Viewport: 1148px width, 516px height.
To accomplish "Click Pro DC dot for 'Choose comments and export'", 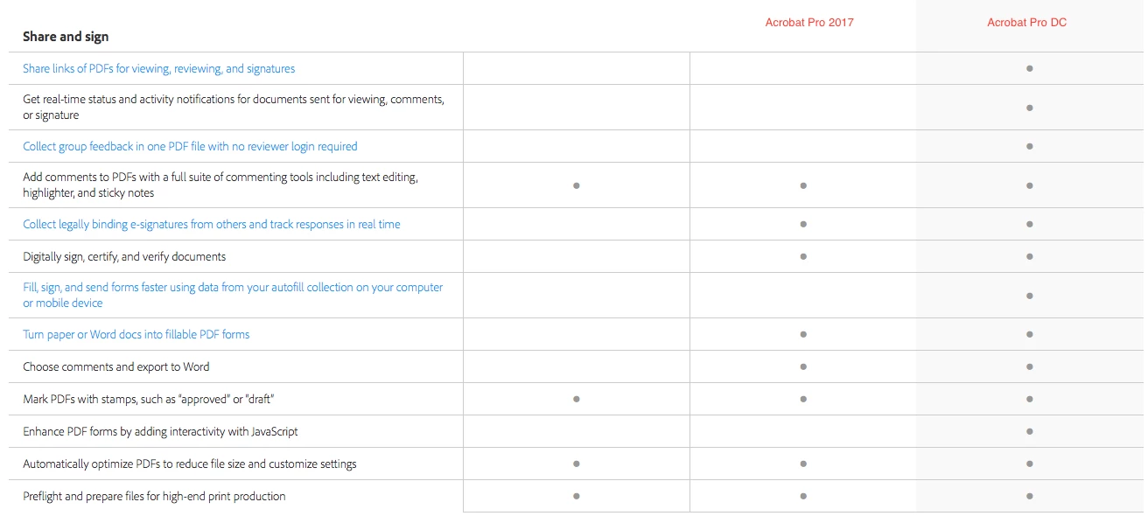I will coord(1030,366).
